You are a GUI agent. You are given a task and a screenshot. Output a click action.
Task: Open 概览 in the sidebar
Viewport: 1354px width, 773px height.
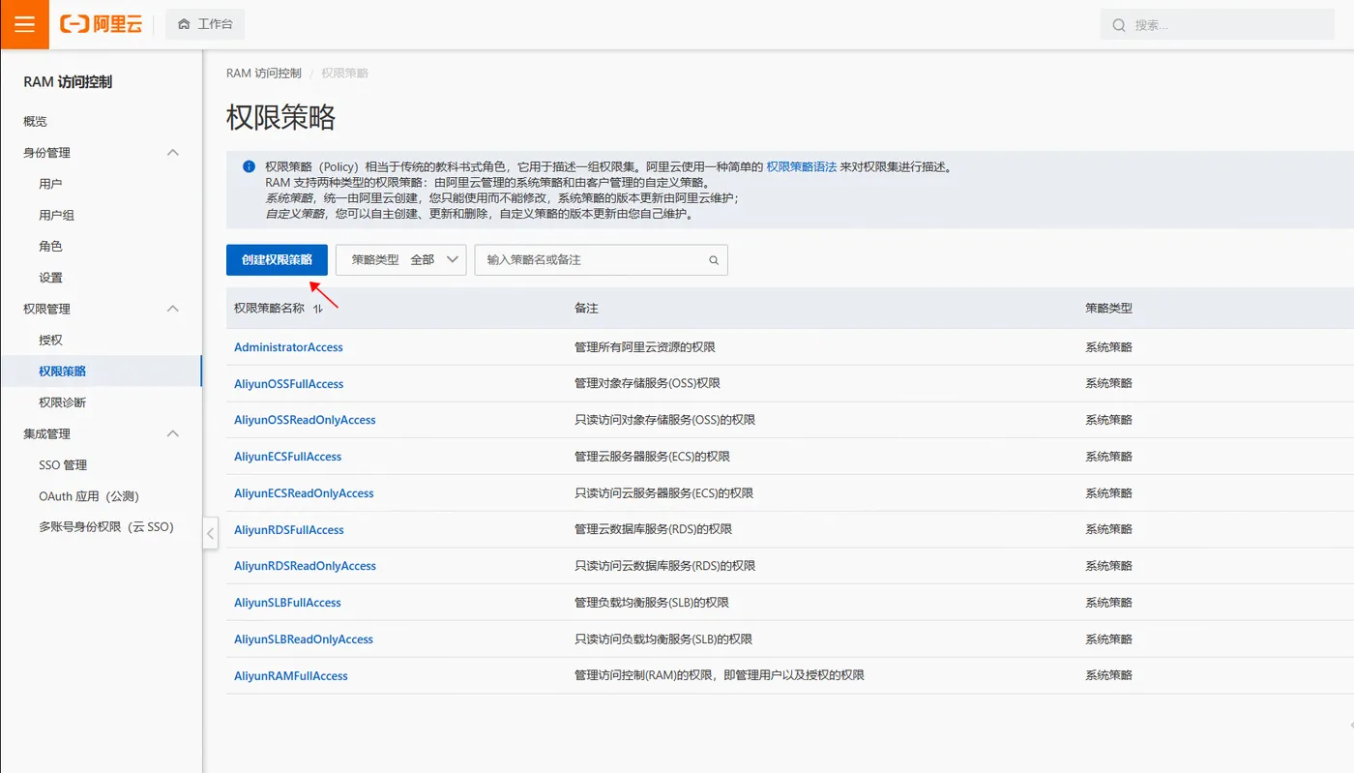36,121
